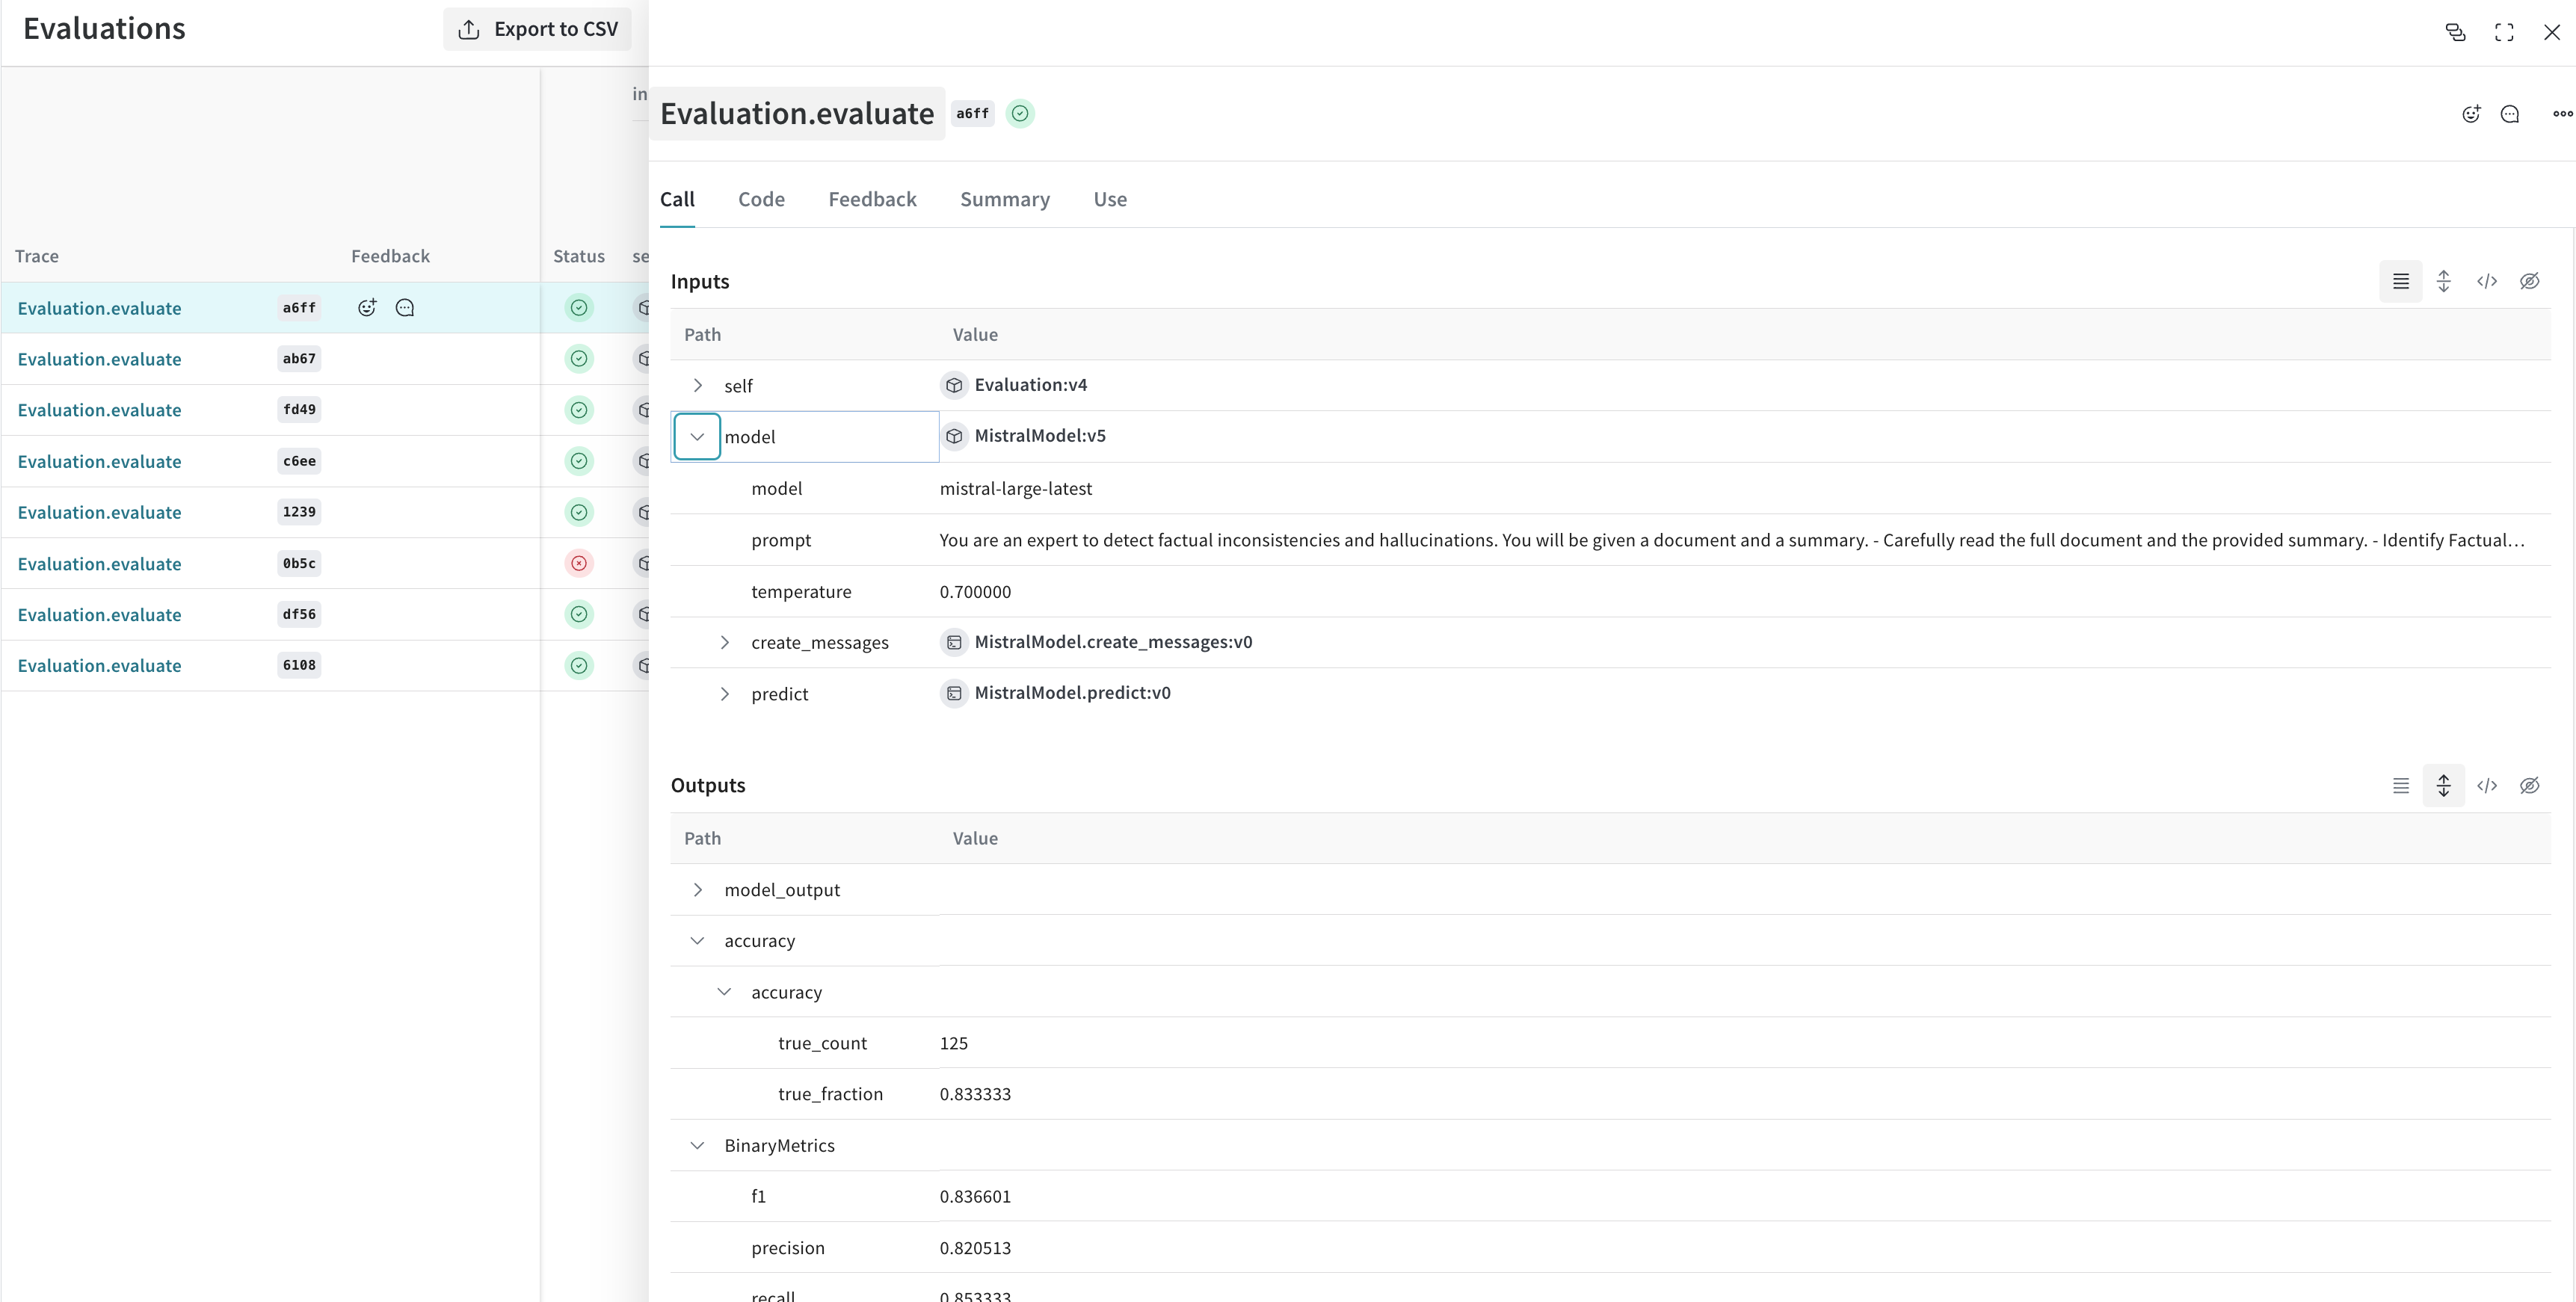Open the comment icon in a6ff trace row
Image resolution: width=2576 pixels, height=1302 pixels.
[405, 308]
